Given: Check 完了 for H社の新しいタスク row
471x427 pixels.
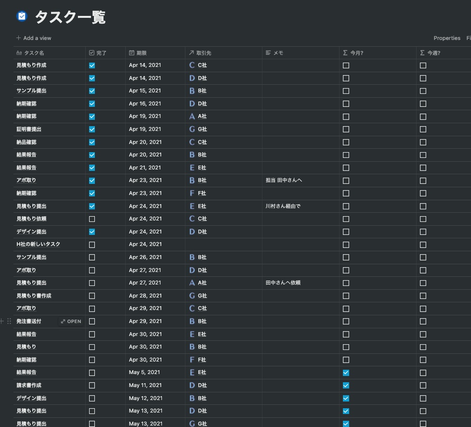Looking at the screenshot, I should click(x=92, y=245).
